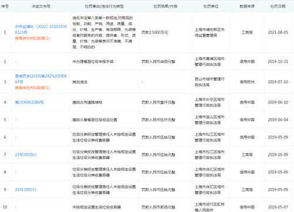294x212 pixels.
Task: Open the 沪市监浦处〔2021〕152021000323号 document link
Action: (41, 29)
